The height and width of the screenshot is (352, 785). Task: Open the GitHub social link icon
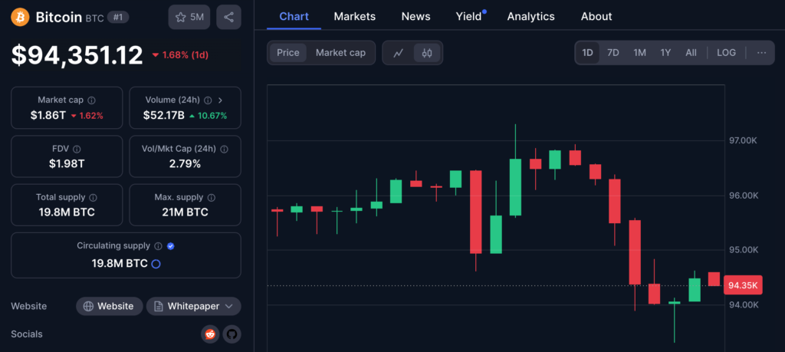(x=231, y=334)
